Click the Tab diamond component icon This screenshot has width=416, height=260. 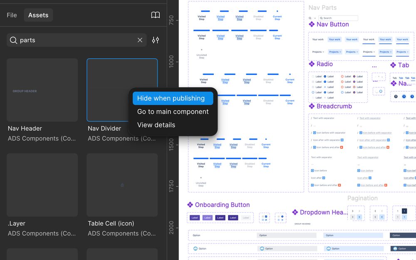click(393, 65)
